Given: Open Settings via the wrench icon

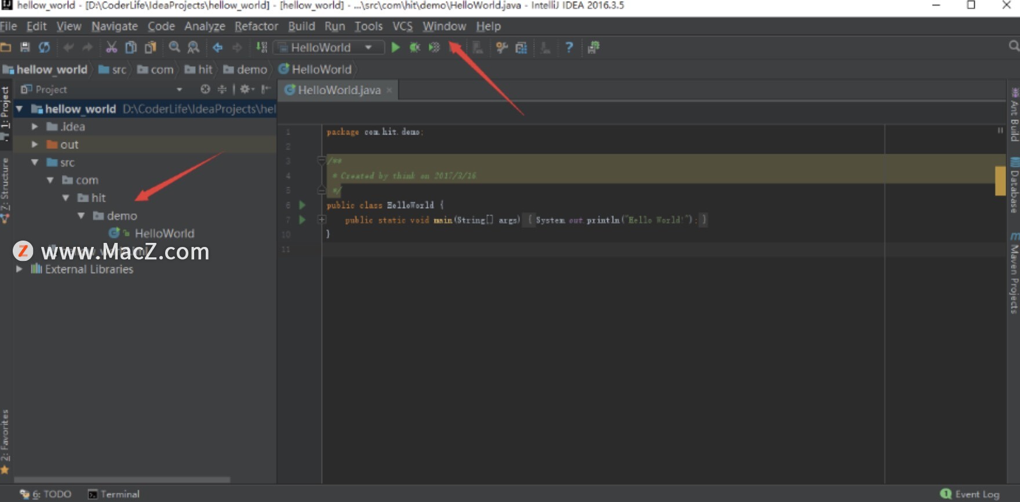Looking at the screenshot, I should (x=502, y=48).
